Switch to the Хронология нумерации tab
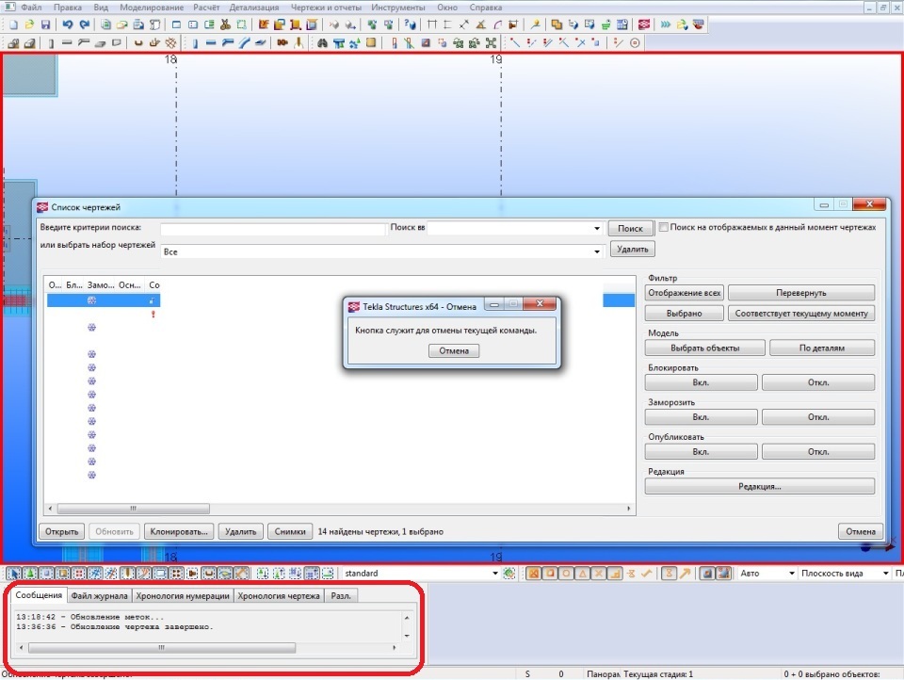The image size is (904, 680). point(181,595)
